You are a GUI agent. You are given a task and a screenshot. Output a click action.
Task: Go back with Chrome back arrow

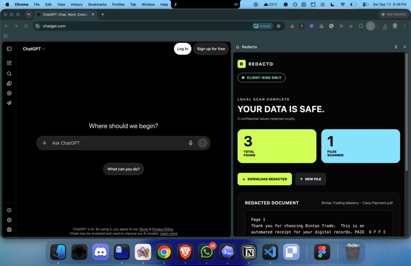(x=6, y=26)
